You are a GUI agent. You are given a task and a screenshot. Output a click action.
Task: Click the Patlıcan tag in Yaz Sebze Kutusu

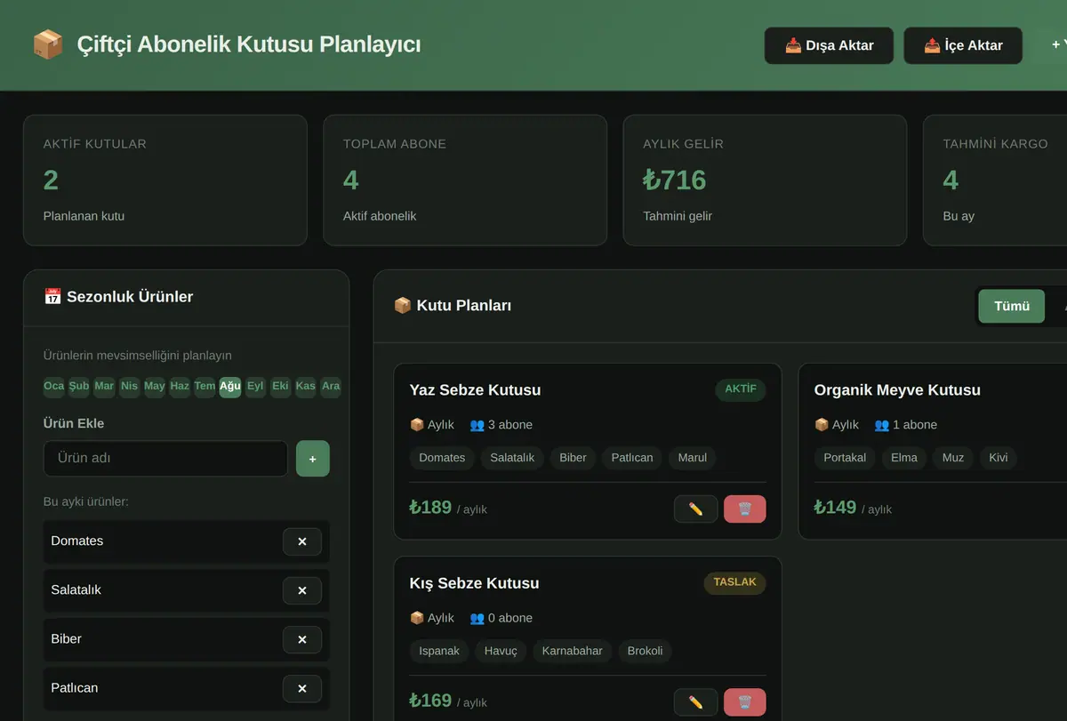coord(632,458)
